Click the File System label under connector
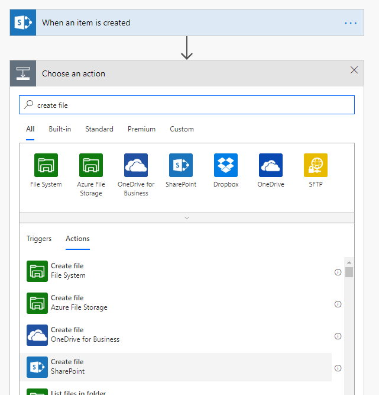Viewport: 379px width, 395px height. pos(46,184)
